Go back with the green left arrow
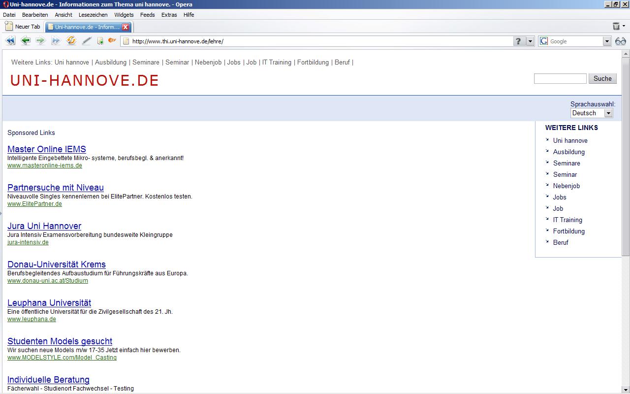Viewport: 630px width, 394px height. [26, 41]
